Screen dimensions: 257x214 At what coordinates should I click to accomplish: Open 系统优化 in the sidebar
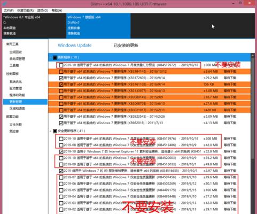coord(15,82)
